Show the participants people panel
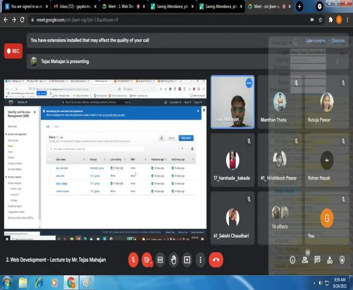 [x=305, y=260]
